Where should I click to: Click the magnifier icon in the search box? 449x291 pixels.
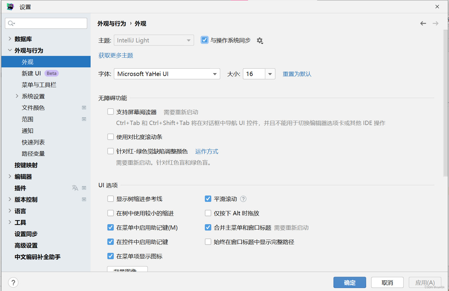pos(11,23)
